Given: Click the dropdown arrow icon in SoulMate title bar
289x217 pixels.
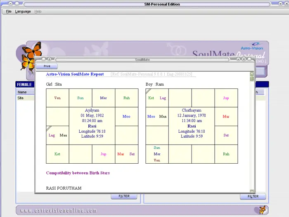Looking at the screenshot, I should (238, 59).
